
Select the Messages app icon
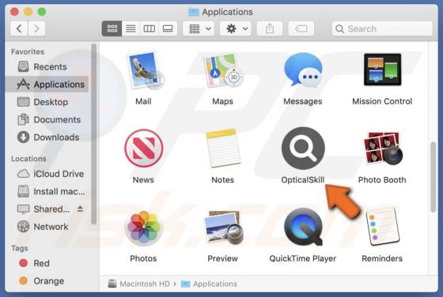point(303,70)
